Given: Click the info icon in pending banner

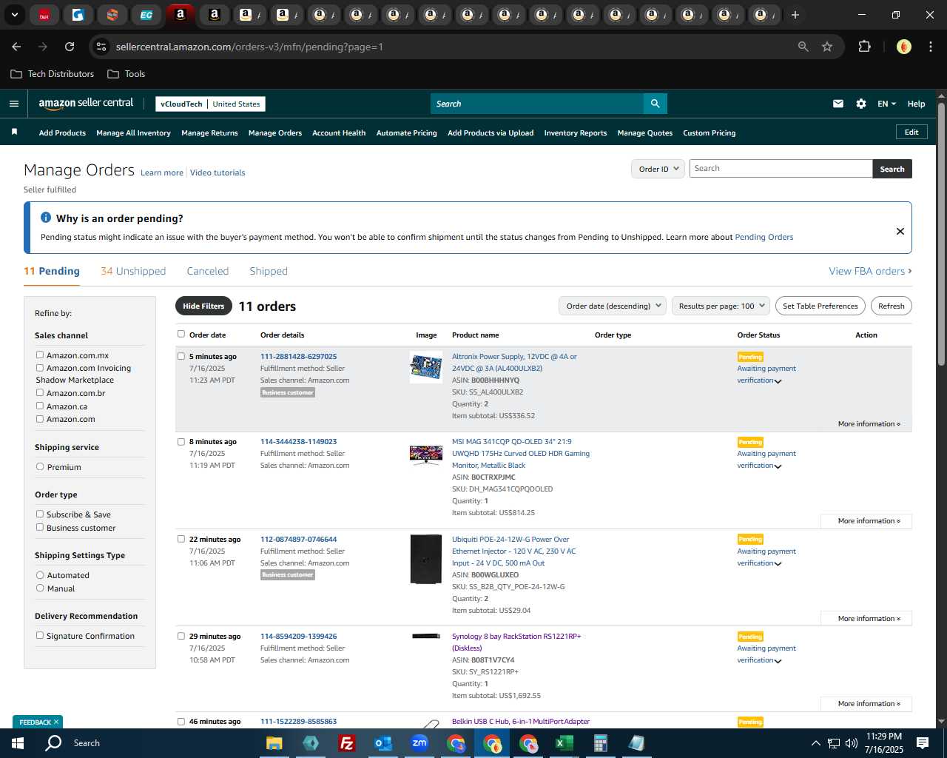Looking at the screenshot, I should pyautogui.click(x=46, y=218).
